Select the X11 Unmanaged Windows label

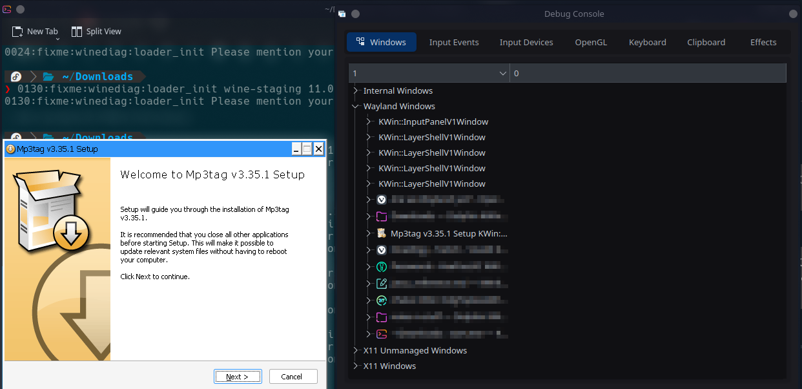coord(415,350)
